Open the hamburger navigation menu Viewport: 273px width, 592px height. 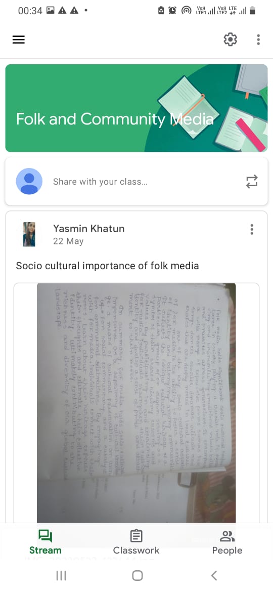(19, 39)
